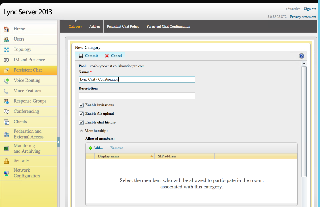
Task: Toggle the Enable invitations checkbox
Action: click(x=81, y=105)
